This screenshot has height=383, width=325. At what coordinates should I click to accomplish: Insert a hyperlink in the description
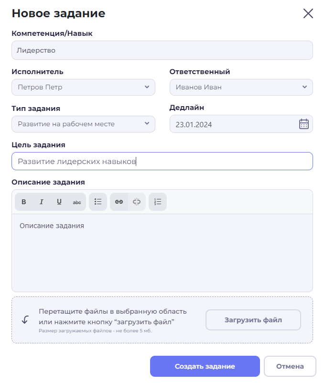(x=119, y=202)
